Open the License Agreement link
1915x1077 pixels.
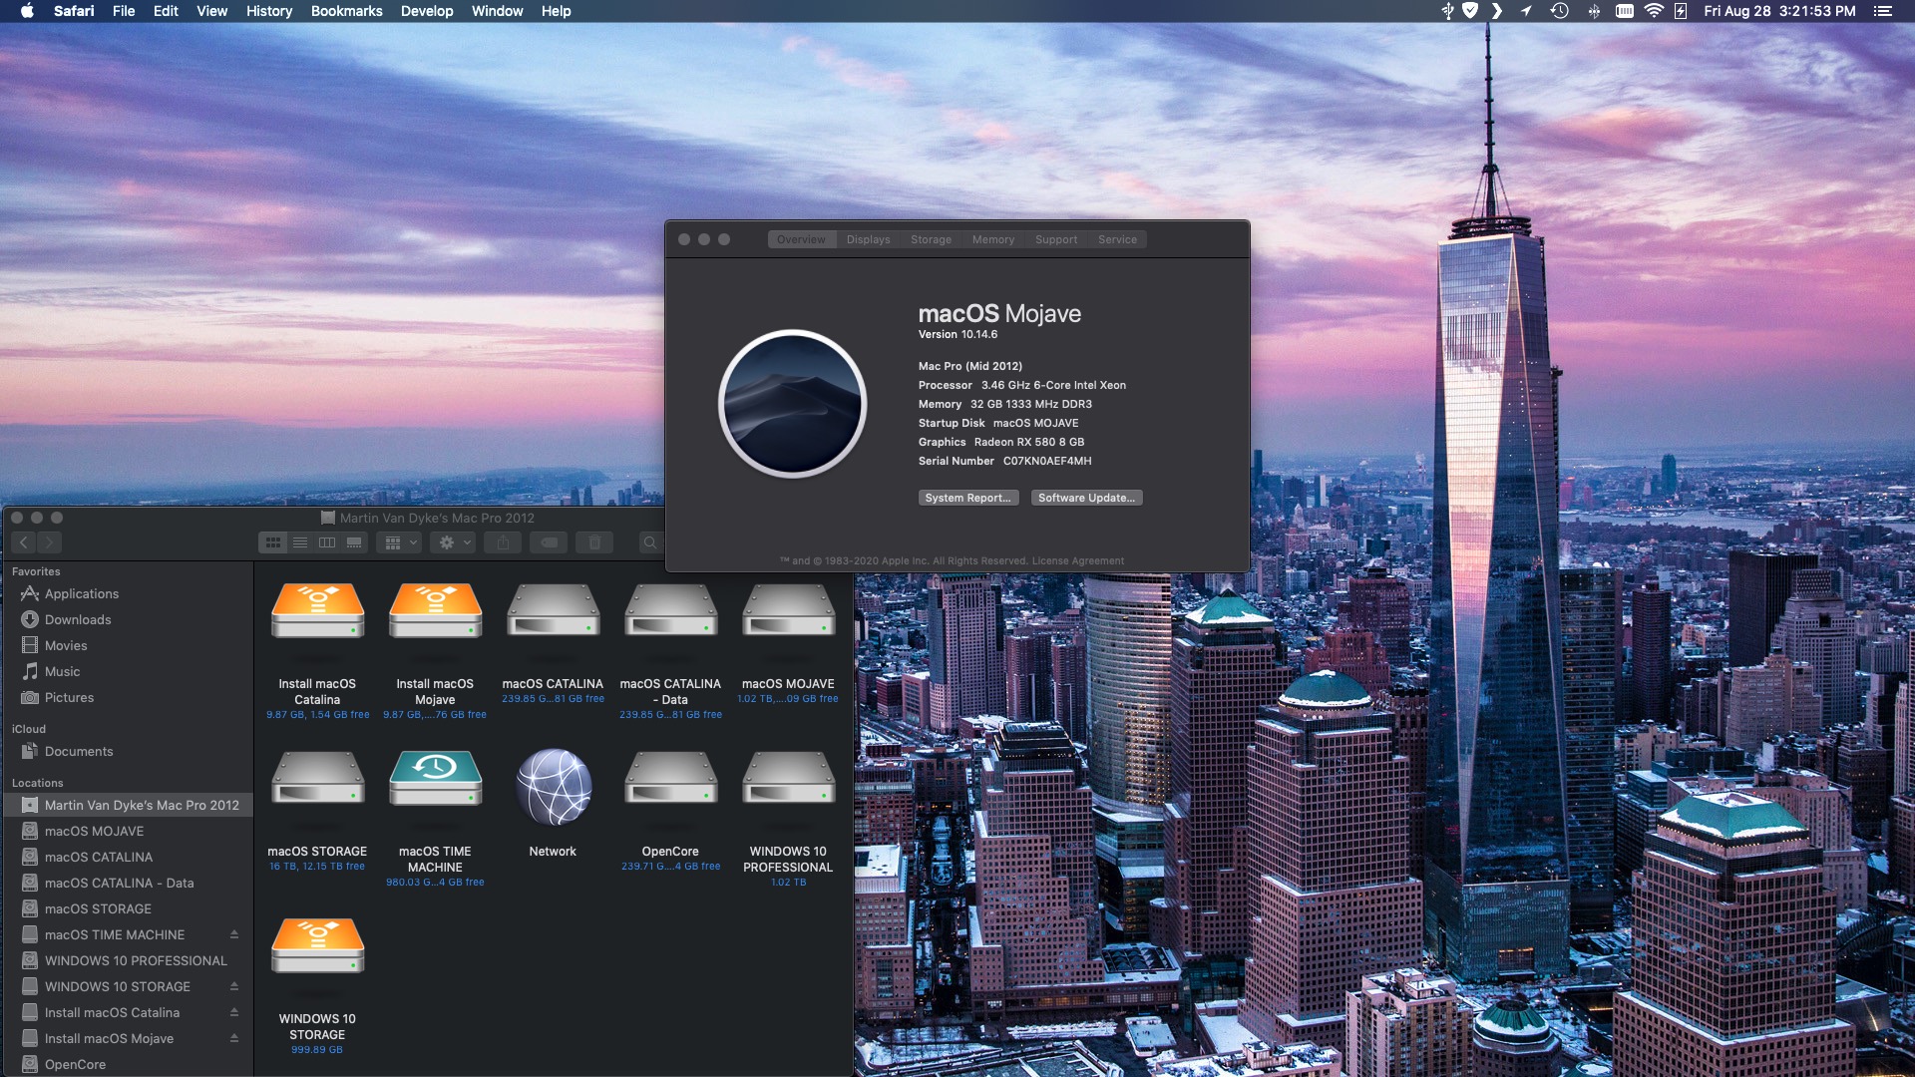tap(1077, 560)
